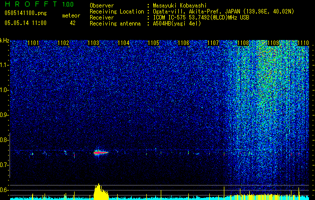Viewport: 315px width, 200px height.
Task: Click the 'meteor' label
Action: click(x=71, y=15)
